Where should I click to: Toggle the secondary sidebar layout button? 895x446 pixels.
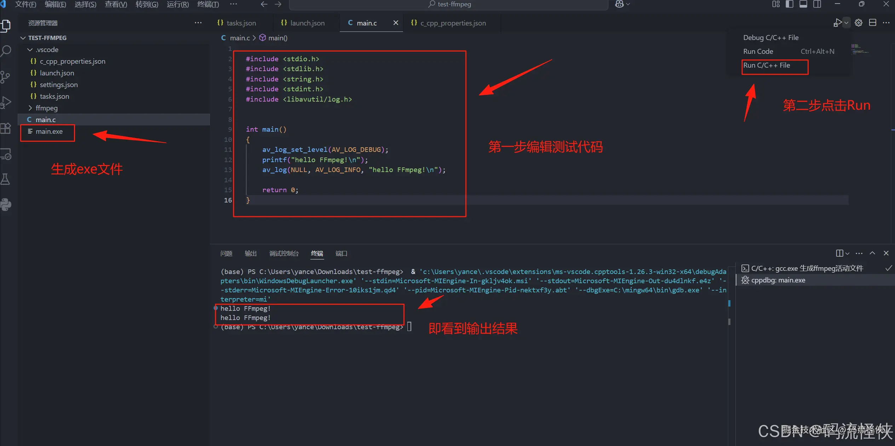coord(817,4)
